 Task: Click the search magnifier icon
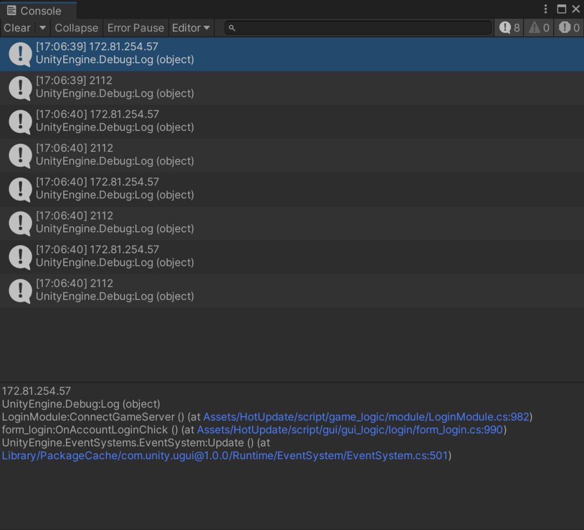point(232,28)
